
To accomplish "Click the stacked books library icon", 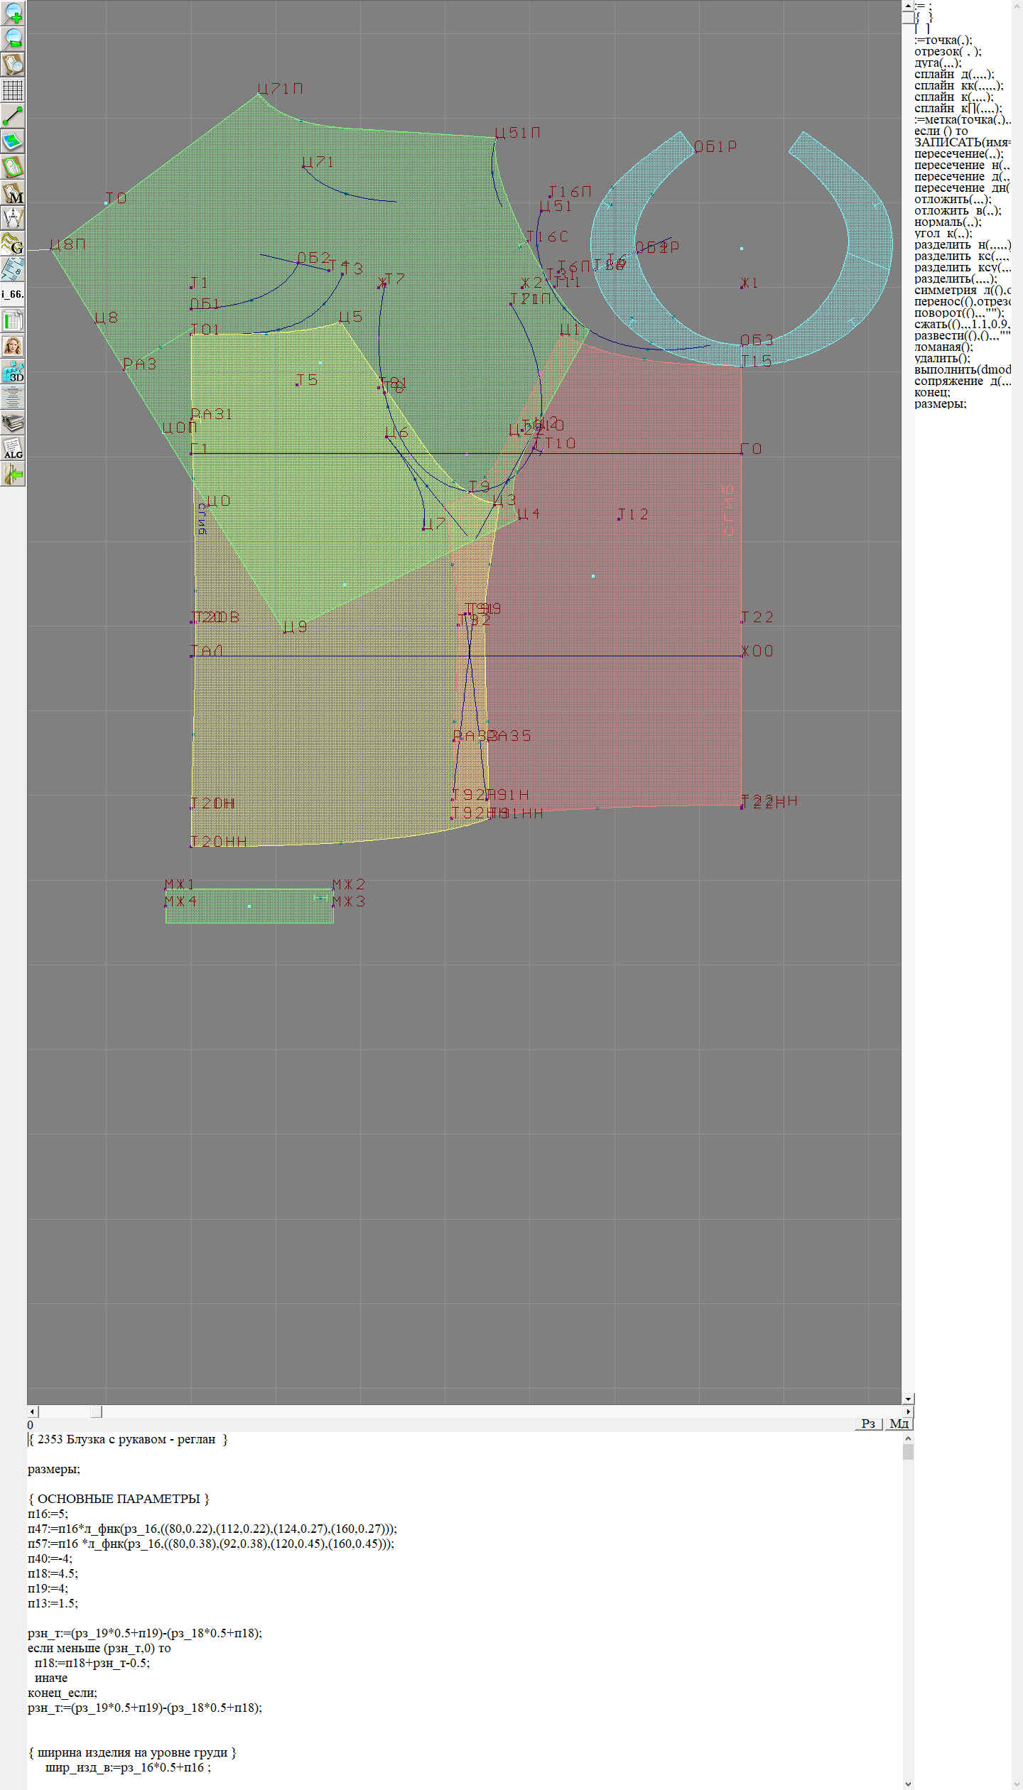I will pyautogui.click(x=13, y=423).
